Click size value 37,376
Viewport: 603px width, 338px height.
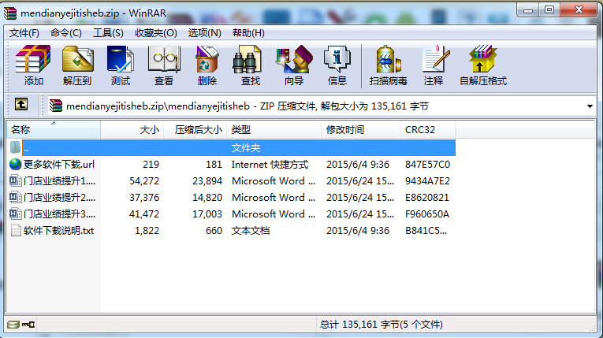(x=144, y=198)
